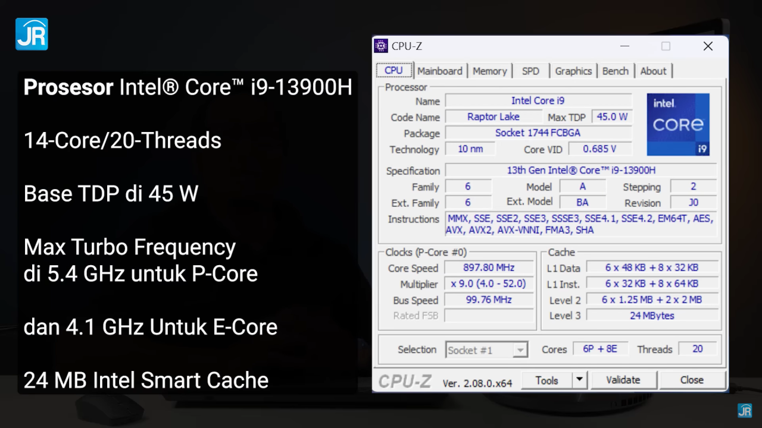Click the Close button at bottom
Image resolution: width=762 pixels, height=428 pixels.
click(x=692, y=380)
